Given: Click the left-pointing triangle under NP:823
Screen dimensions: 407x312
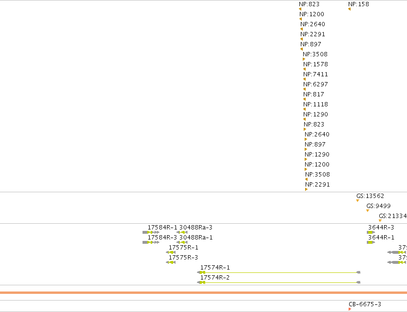Looking at the screenshot, I should pyautogui.click(x=300, y=9).
